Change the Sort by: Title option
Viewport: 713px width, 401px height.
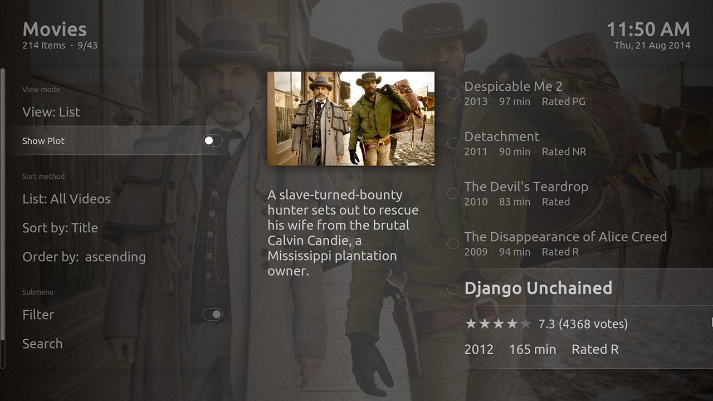[x=60, y=228]
